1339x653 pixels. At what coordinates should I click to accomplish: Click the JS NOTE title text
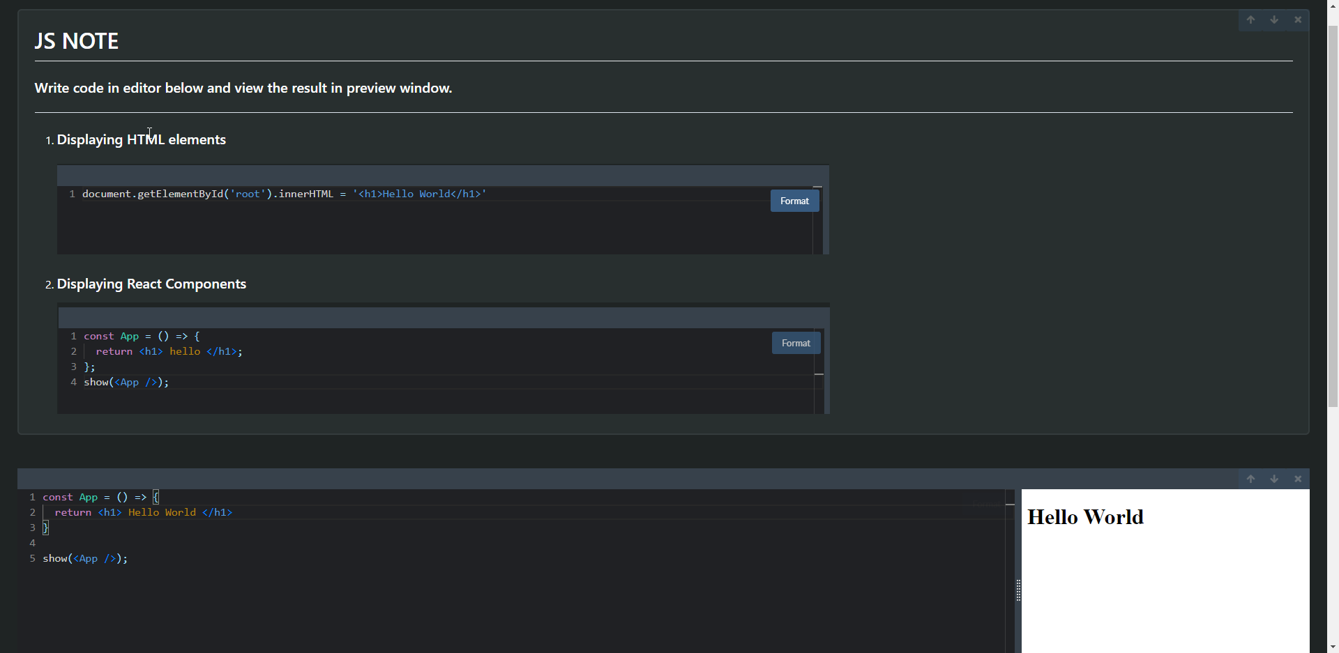[x=77, y=42]
